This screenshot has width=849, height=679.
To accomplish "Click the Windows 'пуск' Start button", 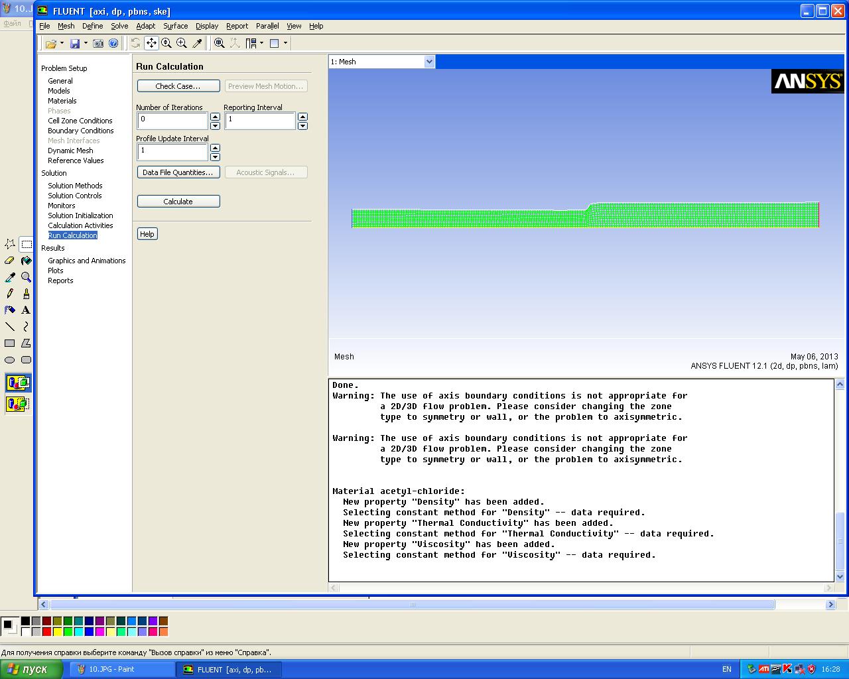I will pos(31,669).
